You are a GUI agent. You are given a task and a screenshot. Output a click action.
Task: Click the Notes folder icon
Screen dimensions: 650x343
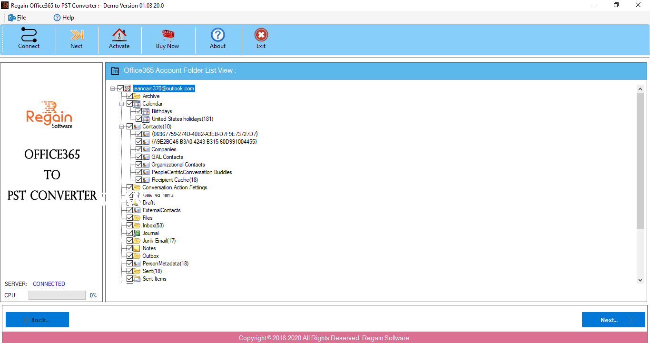[x=137, y=248]
